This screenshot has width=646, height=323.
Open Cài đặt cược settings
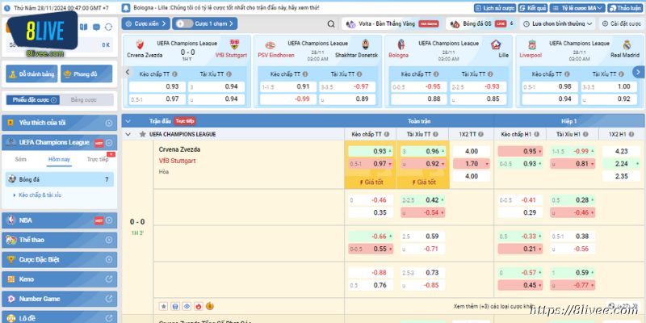[x=623, y=24]
